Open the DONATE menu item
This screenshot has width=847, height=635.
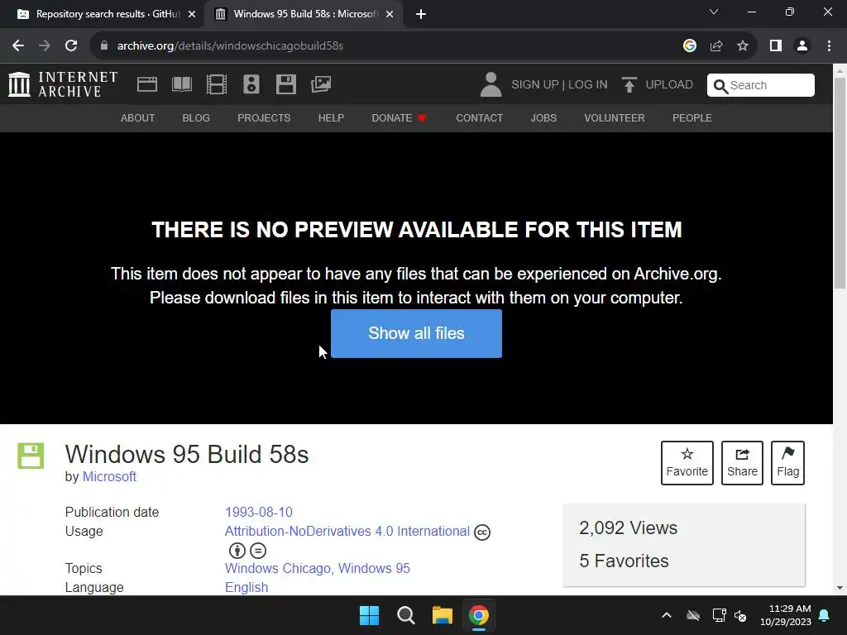pyautogui.click(x=399, y=117)
